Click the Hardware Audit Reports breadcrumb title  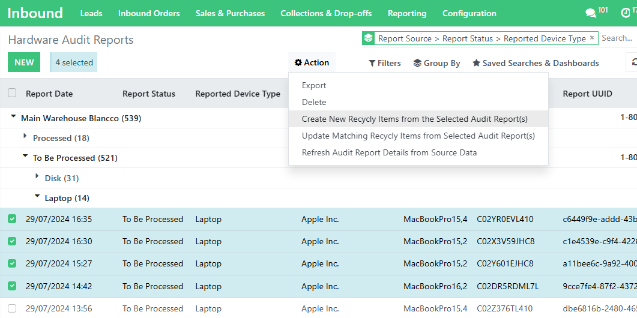[x=71, y=40]
